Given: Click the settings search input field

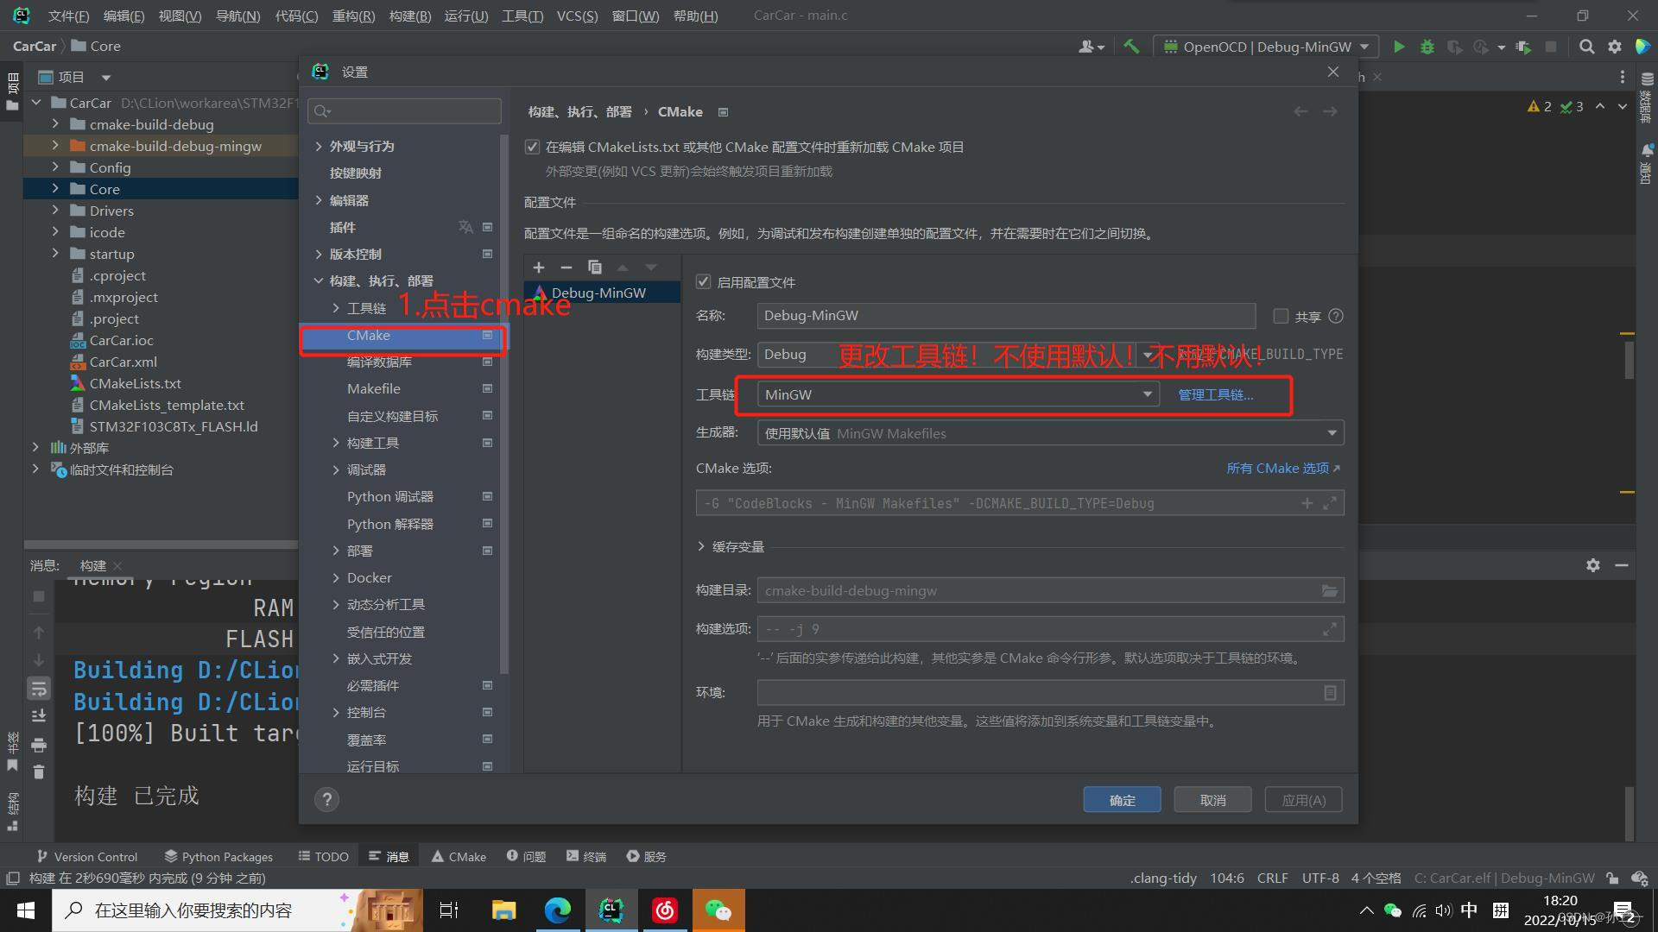Looking at the screenshot, I should pyautogui.click(x=404, y=110).
